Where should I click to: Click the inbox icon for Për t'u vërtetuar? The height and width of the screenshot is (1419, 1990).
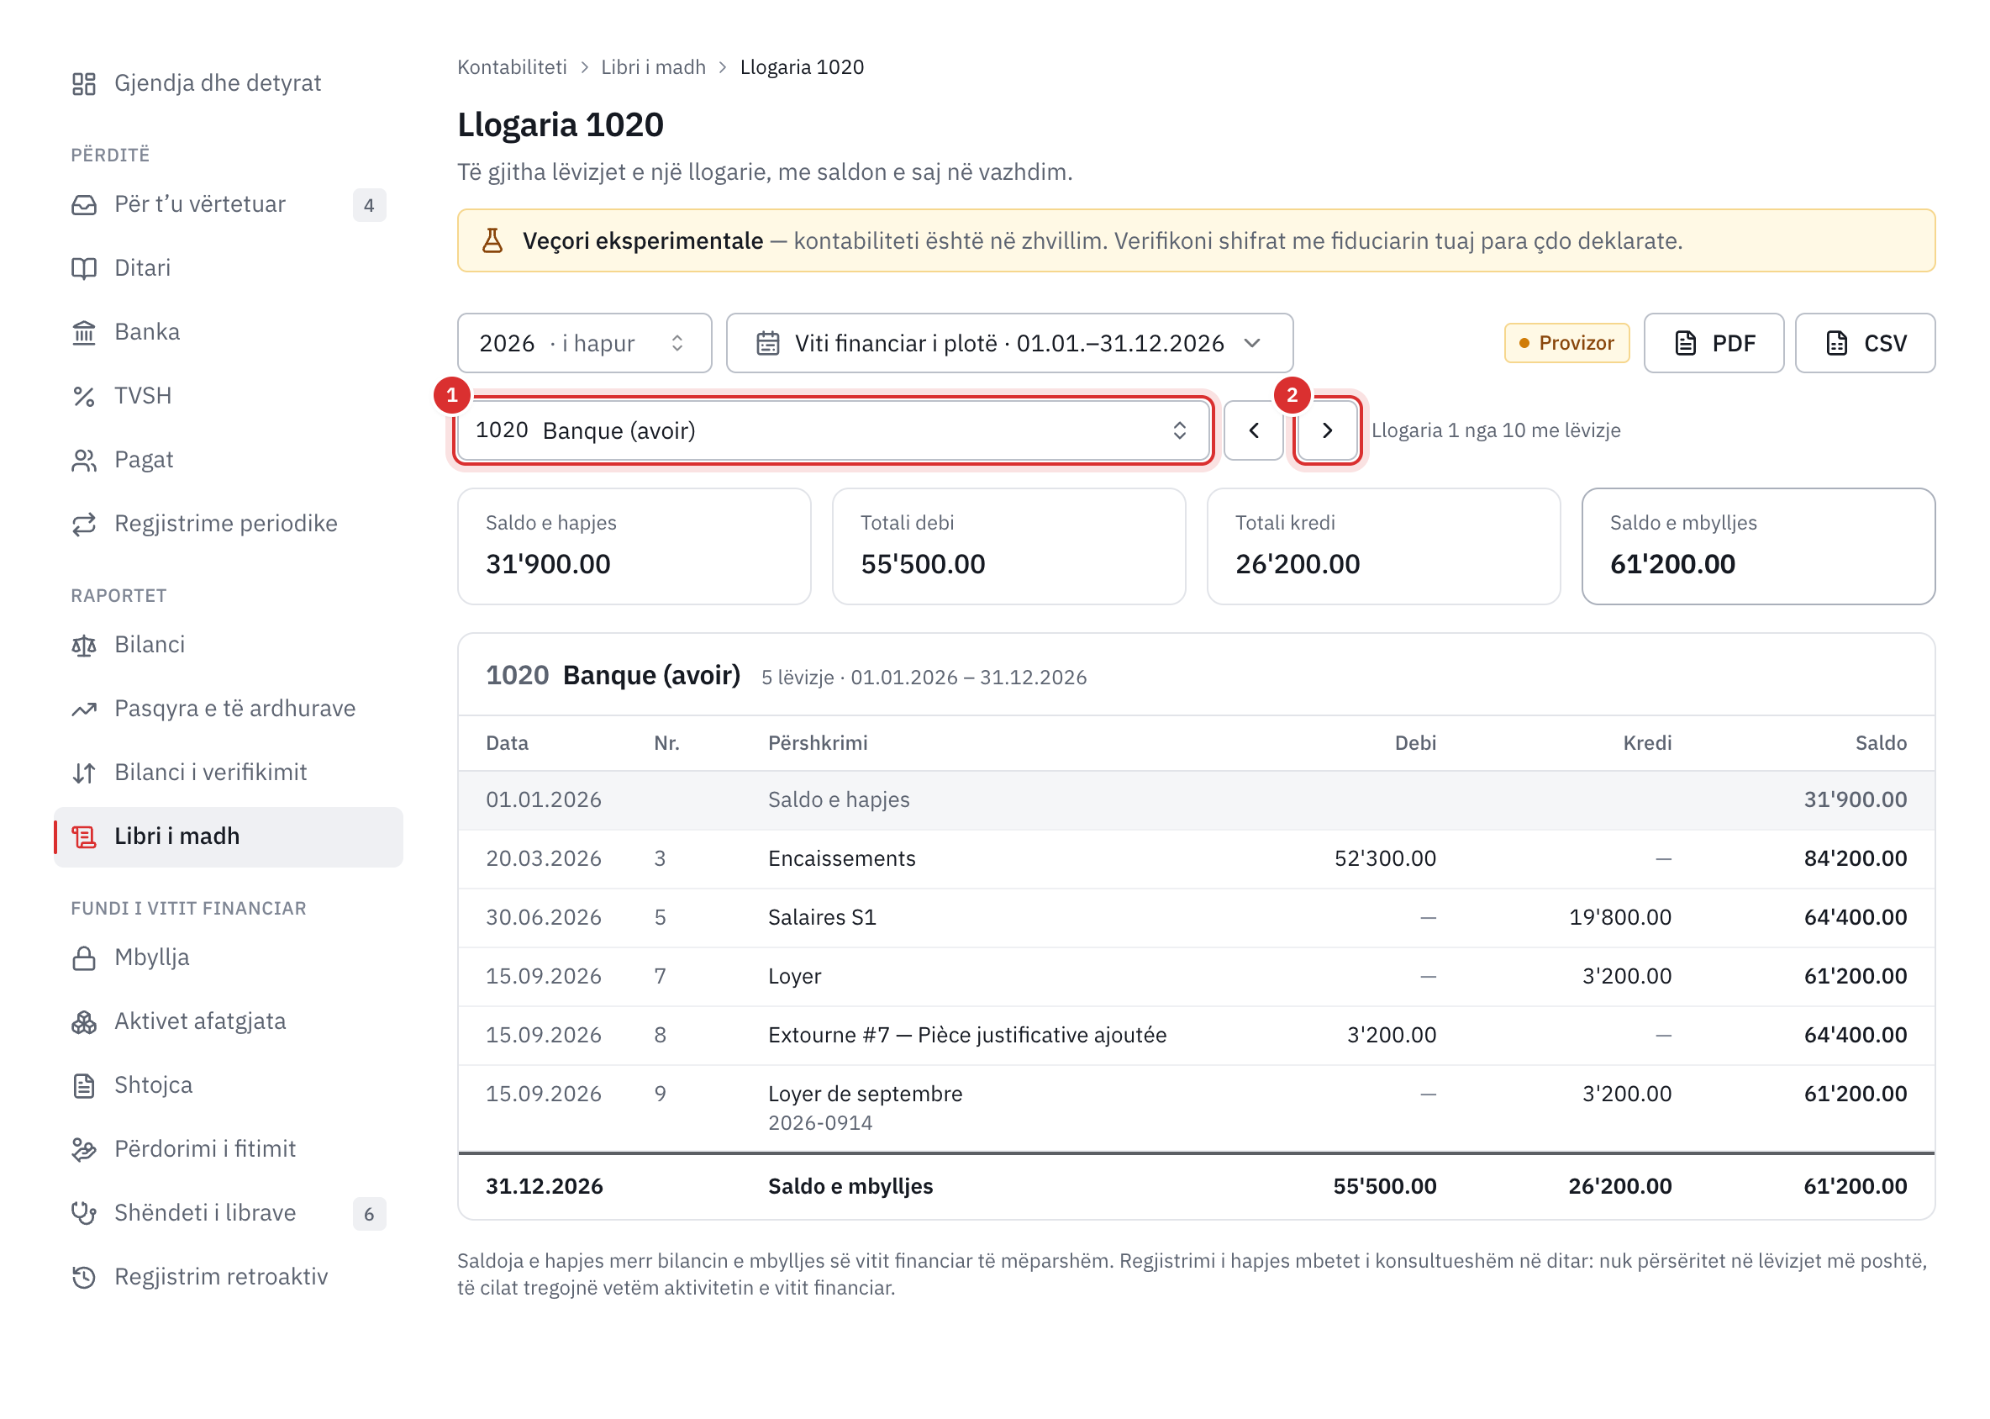[x=84, y=204]
